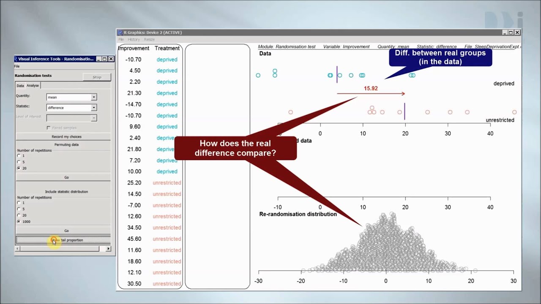Screen dimensions: 541x304
Task: Click the horizontal scrollbar left arrow
Action: click(17, 249)
